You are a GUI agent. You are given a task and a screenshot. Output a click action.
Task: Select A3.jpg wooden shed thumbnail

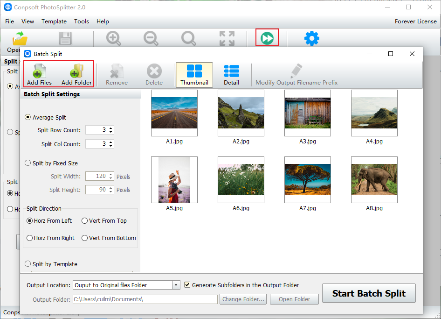tap(307, 113)
